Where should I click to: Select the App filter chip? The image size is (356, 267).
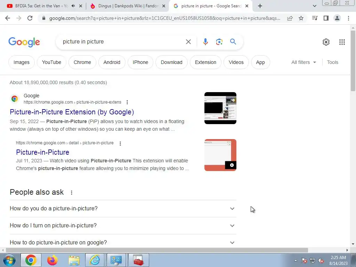pos(260,62)
